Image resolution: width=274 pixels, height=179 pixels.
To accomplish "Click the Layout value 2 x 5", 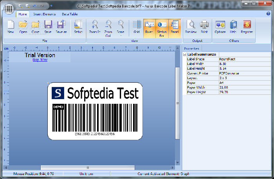I will click(x=245, y=78).
